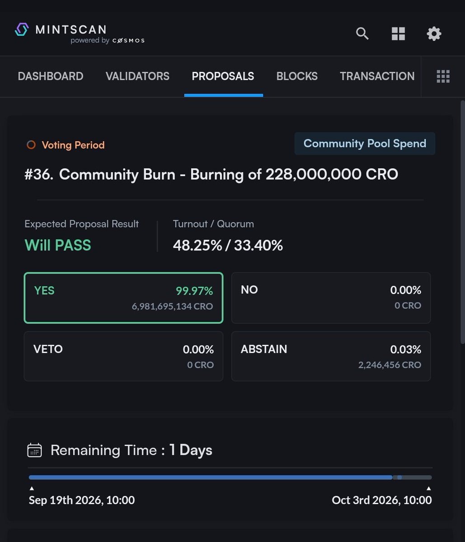Viewport: 465px width, 542px height.
Task: Open the settings gear icon
Action: pos(434,33)
